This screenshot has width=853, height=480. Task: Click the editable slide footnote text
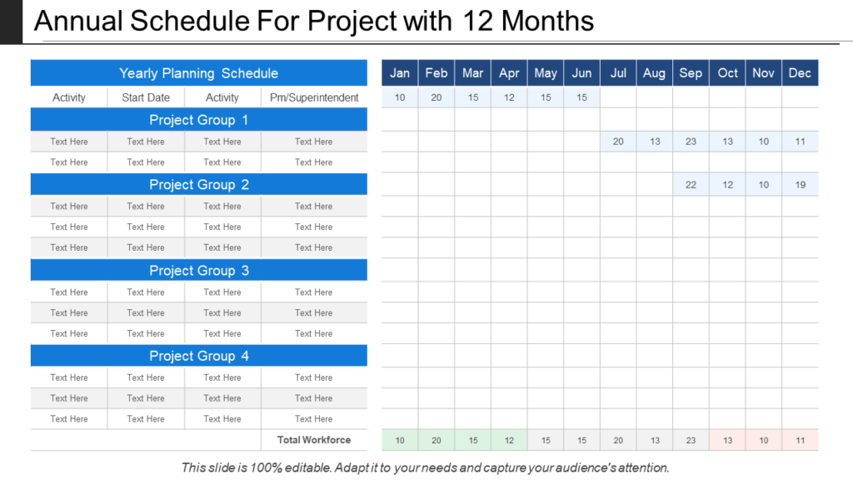pos(425,467)
